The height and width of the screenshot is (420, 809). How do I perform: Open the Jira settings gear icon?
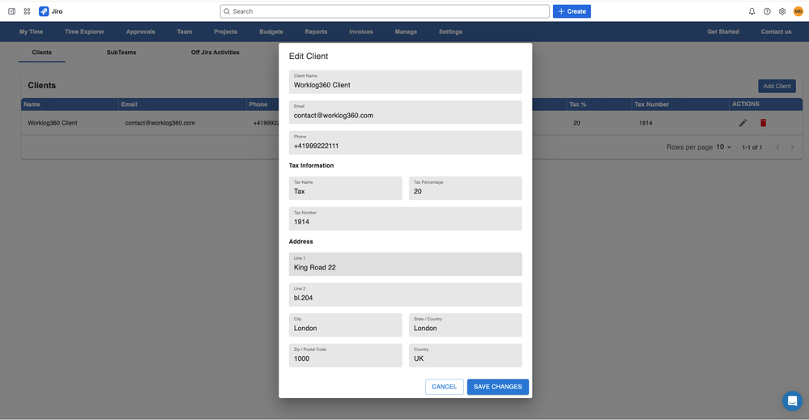point(782,11)
